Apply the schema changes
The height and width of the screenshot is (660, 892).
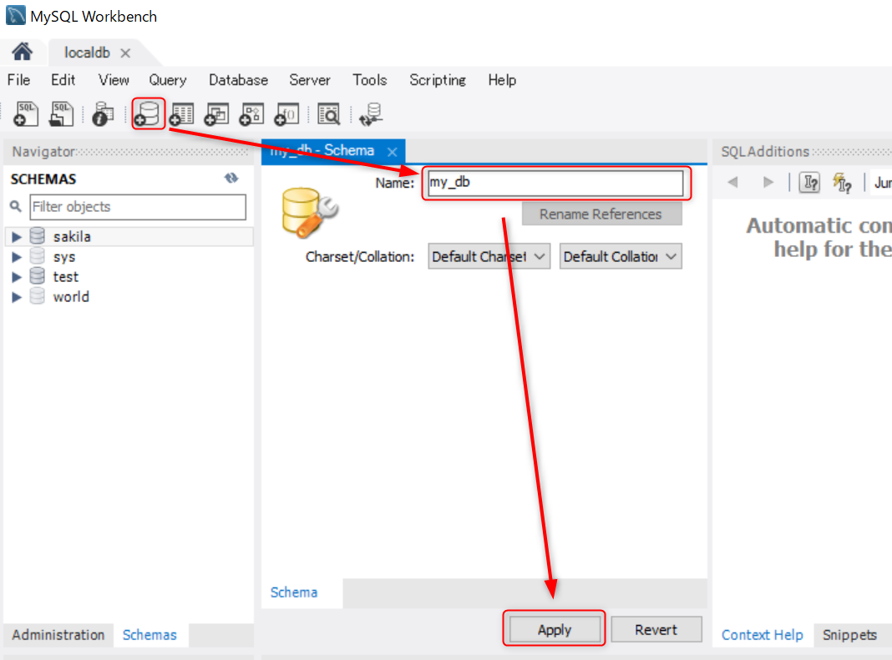pos(554,629)
